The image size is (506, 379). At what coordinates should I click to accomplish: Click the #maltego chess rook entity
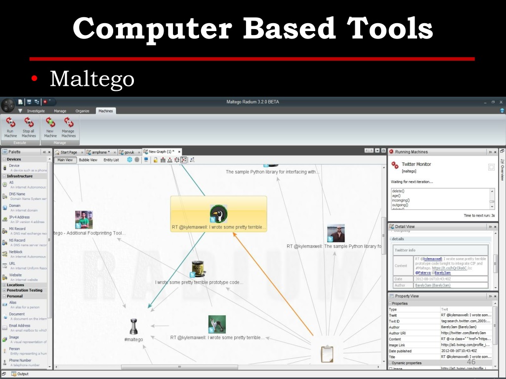tap(133, 327)
